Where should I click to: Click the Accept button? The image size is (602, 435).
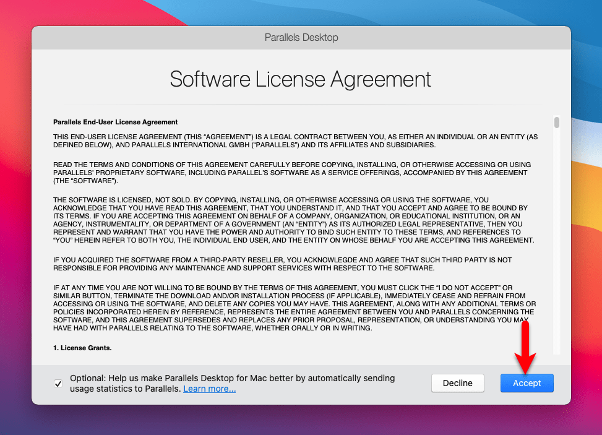[x=527, y=383]
